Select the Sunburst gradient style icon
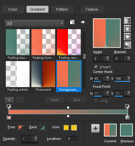The image size is (135, 146). [127, 37]
